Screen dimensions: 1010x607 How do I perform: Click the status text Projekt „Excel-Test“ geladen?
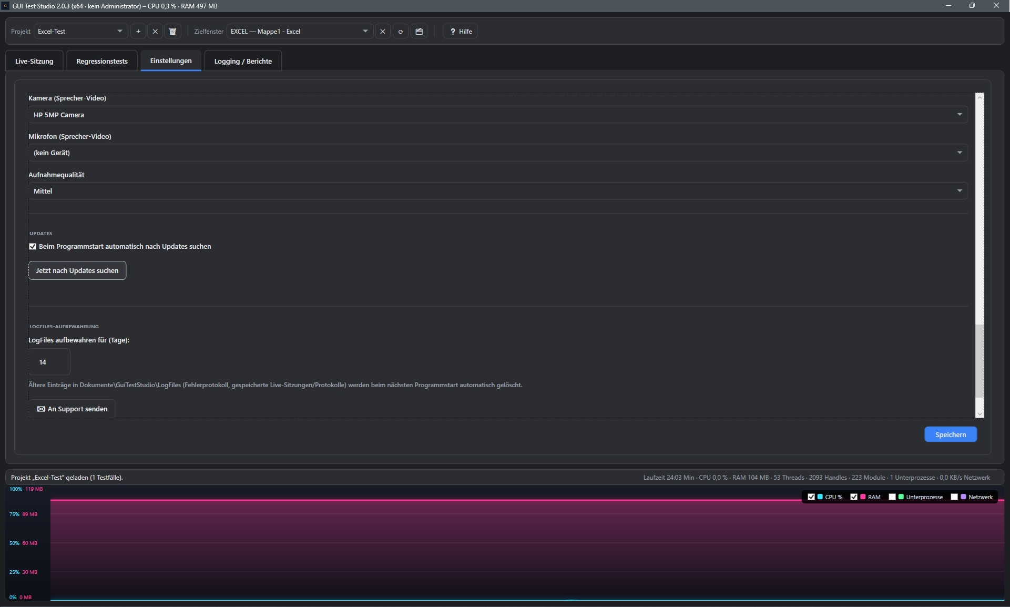[67, 478]
